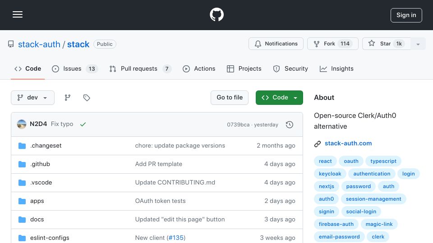Go to the Security tab

(290, 68)
